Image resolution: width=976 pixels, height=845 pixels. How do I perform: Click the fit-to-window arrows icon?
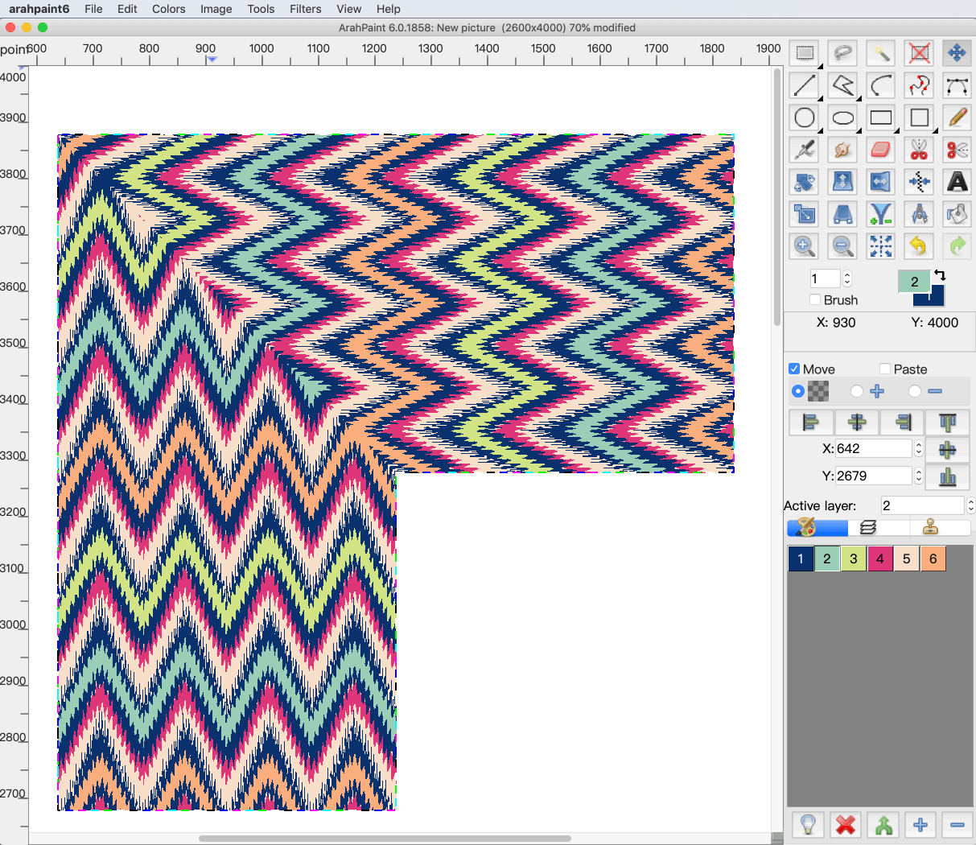[x=881, y=245]
